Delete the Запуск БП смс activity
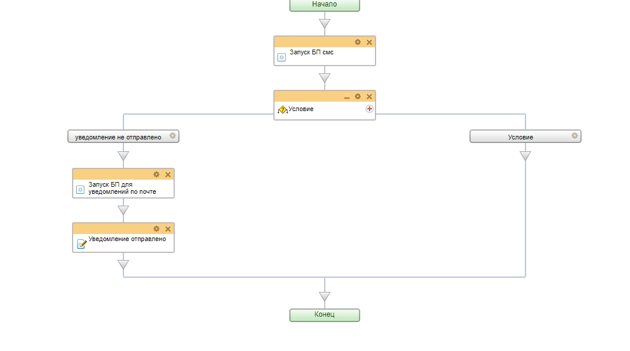 click(x=370, y=42)
